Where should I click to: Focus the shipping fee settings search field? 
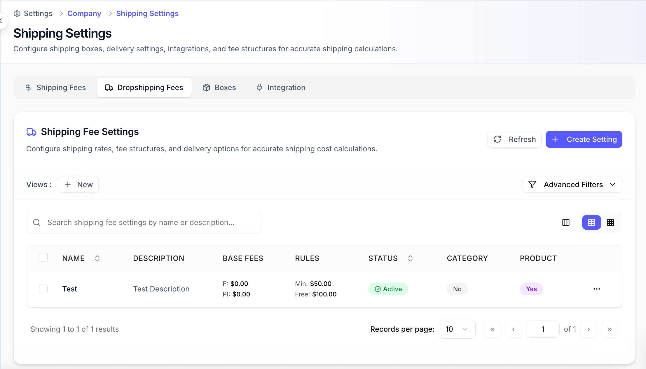tap(144, 222)
